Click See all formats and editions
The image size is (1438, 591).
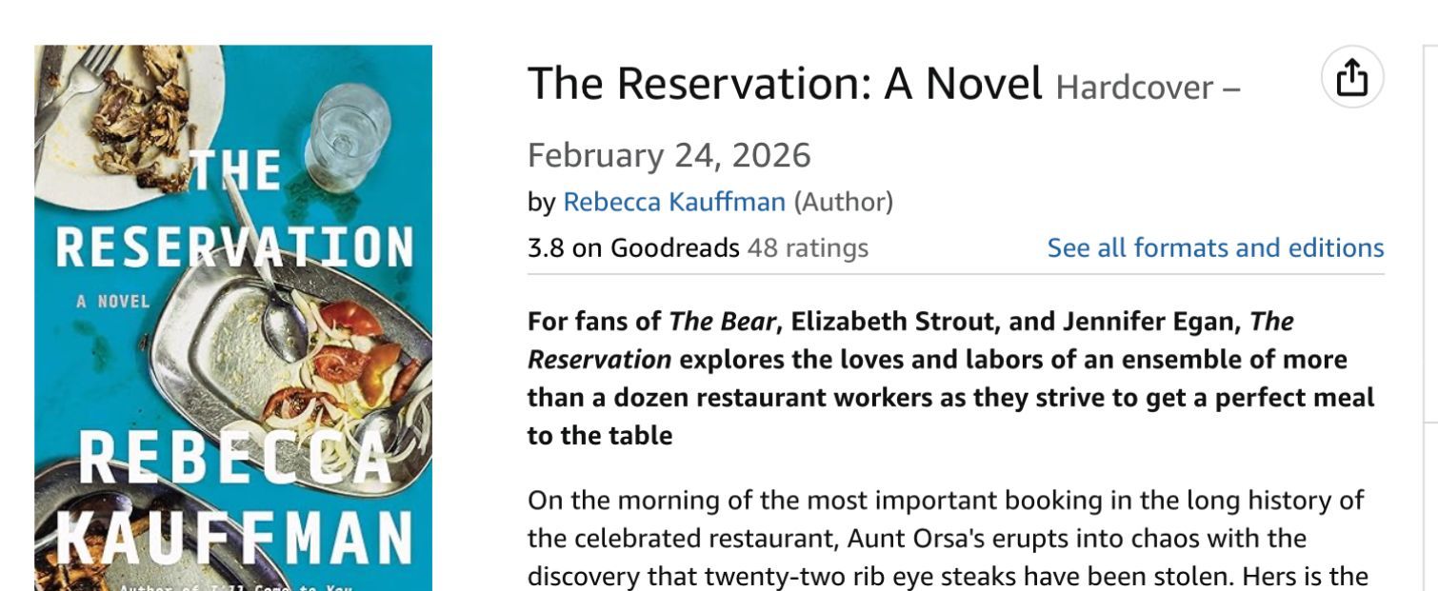click(1215, 248)
